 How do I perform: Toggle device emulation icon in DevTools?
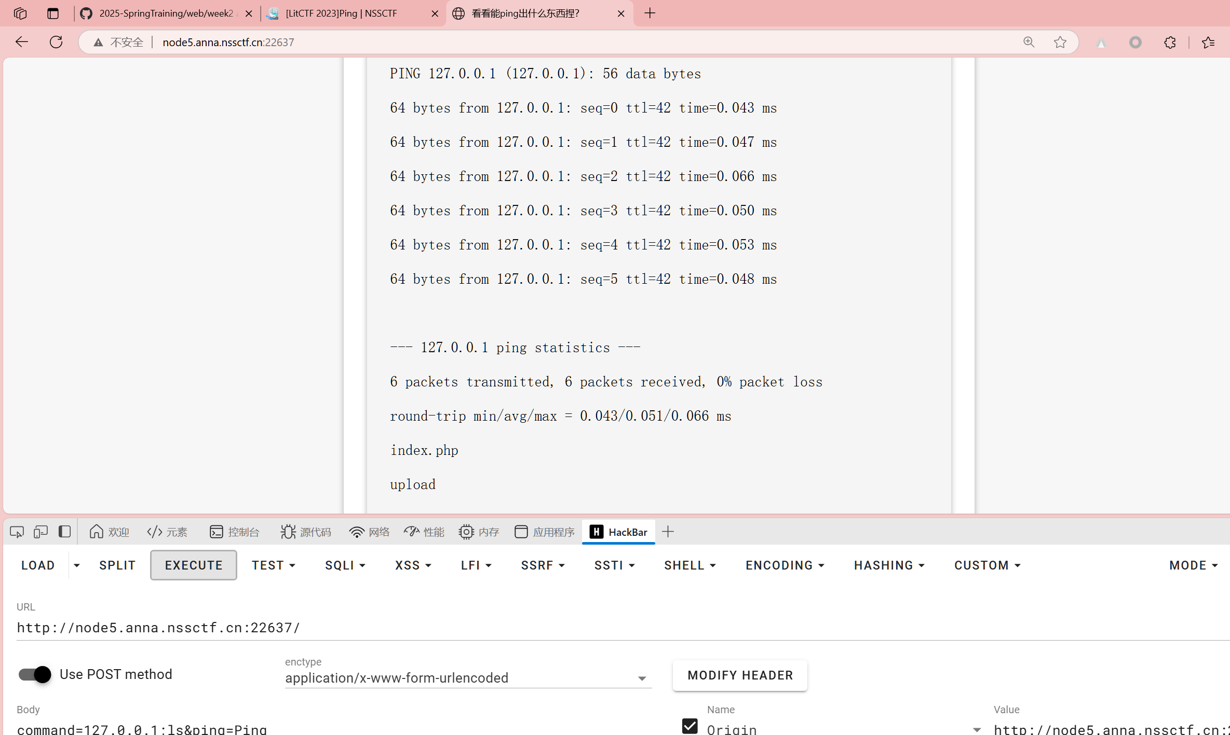pos(40,532)
